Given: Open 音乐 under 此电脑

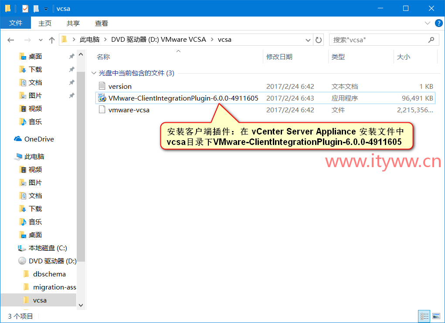Looking at the screenshot, I should coord(35,222).
